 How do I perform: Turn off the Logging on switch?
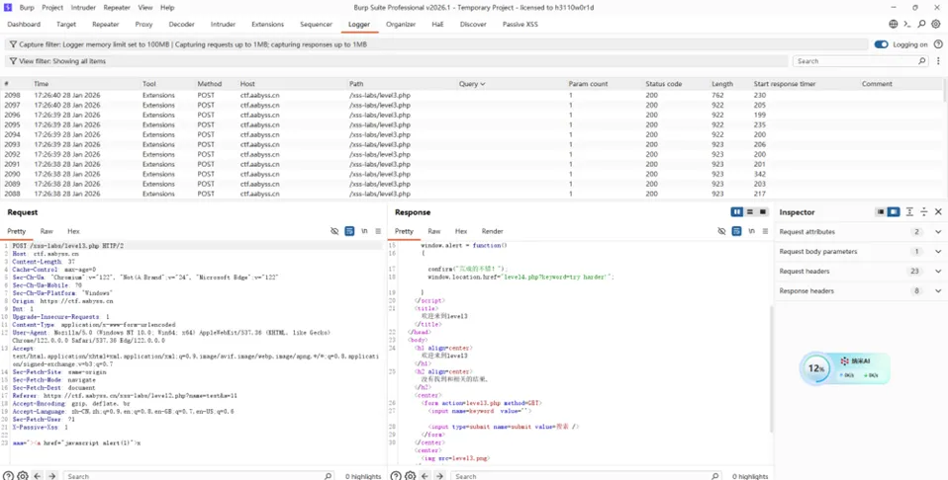pos(881,44)
